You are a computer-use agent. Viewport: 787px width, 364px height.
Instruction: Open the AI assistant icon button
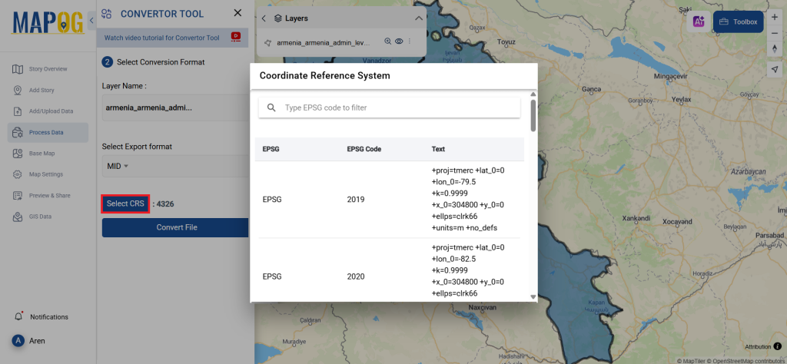point(699,22)
